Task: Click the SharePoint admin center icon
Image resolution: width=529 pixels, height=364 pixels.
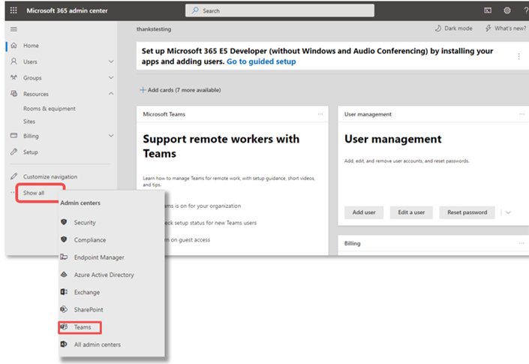Action: 64,309
